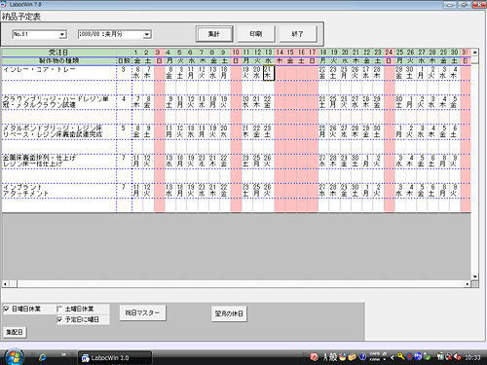Toggle the 日曜日休業 checkbox
This screenshot has height=365, width=487.
pyautogui.click(x=6, y=309)
